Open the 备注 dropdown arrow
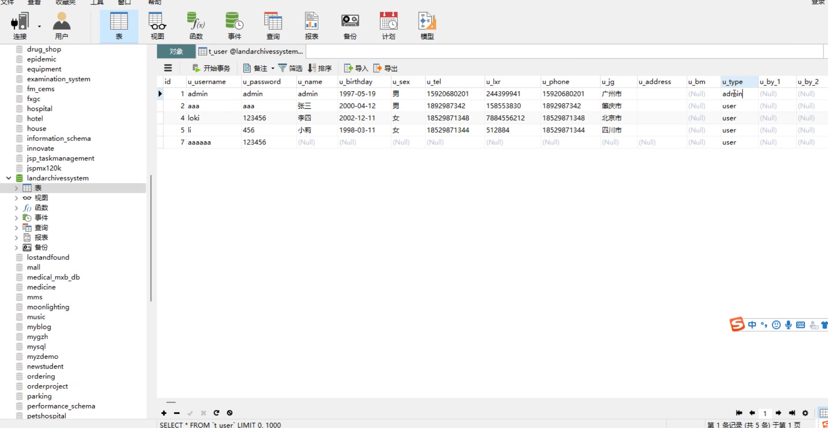The height and width of the screenshot is (428, 828). (x=273, y=69)
